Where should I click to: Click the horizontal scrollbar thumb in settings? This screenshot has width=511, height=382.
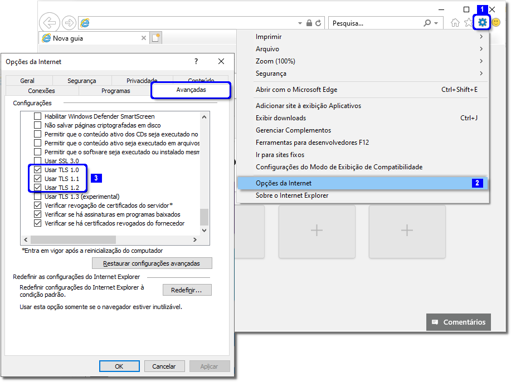click(73, 239)
